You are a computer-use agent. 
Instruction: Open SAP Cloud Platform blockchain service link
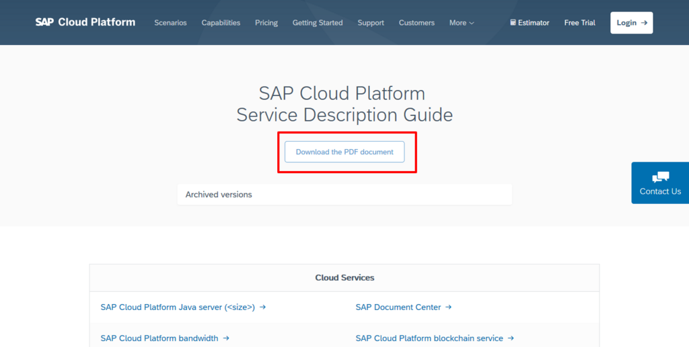(429, 338)
